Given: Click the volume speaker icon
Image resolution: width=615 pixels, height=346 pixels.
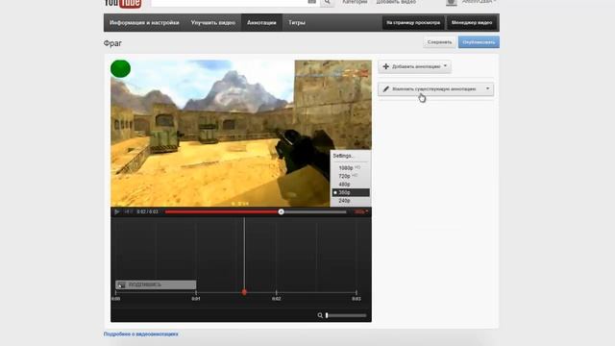Looking at the screenshot, I should [x=128, y=211].
